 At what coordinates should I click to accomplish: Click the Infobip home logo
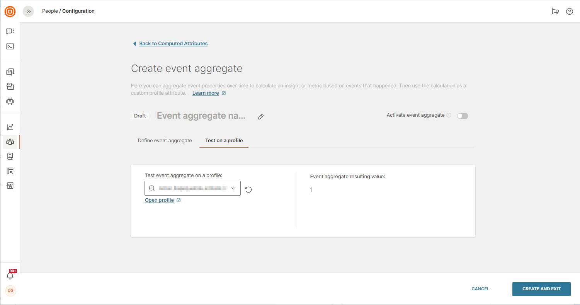[x=10, y=12]
